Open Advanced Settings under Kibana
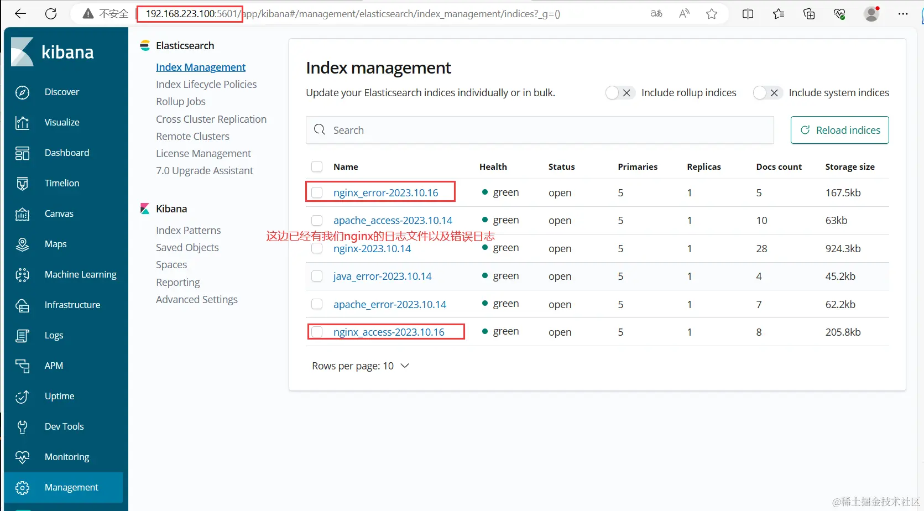This screenshot has height=511, width=924. click(197, 300)
